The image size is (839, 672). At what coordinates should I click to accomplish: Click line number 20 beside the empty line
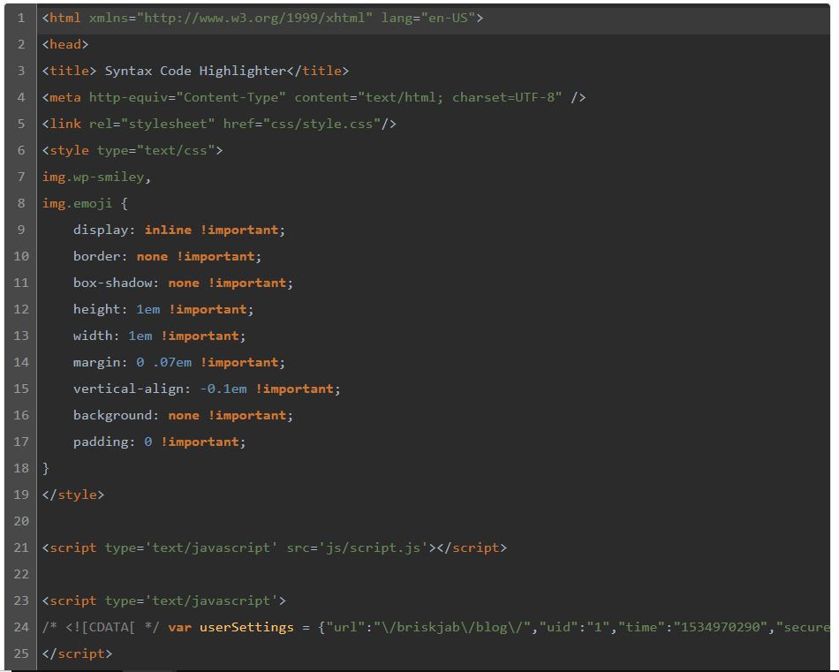click(21, 521)
